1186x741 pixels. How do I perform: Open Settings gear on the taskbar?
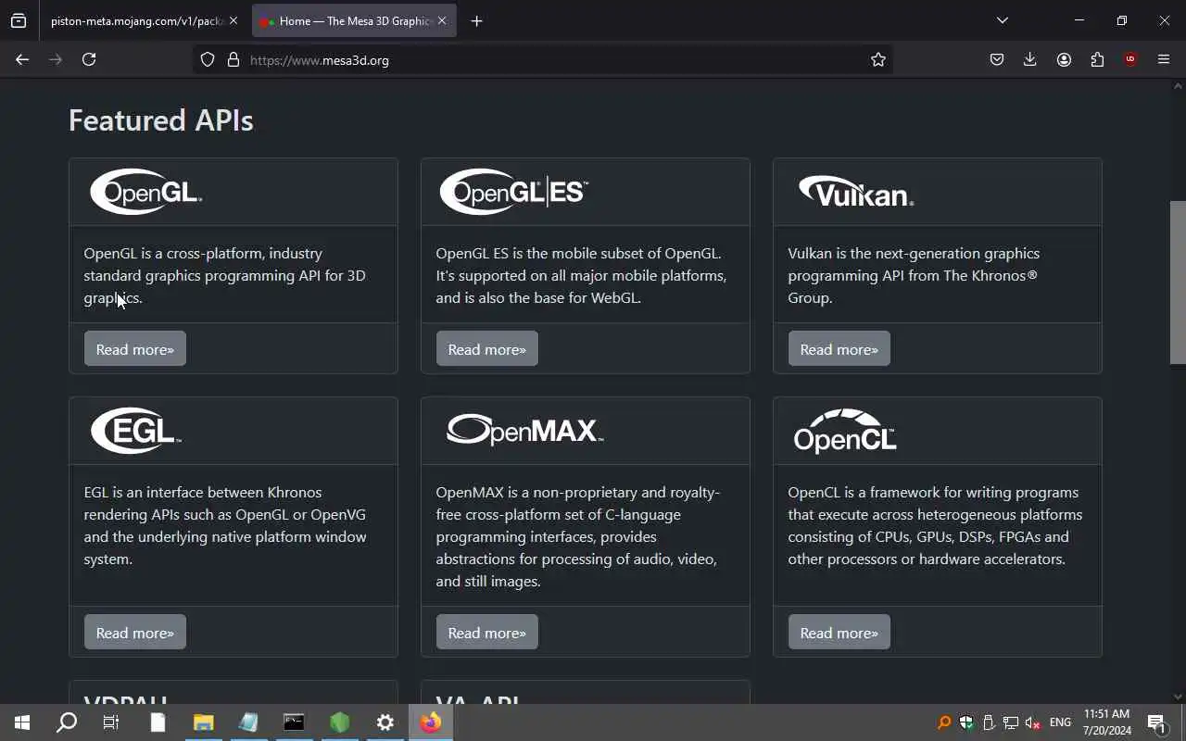pyautogui.click(x=385, y=722)
